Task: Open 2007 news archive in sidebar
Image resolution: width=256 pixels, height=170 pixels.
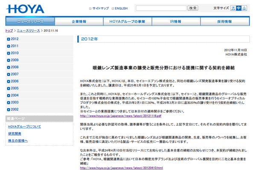Action: point(15,74)
